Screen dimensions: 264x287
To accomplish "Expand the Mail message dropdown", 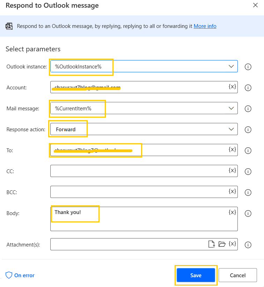I will click(x=231, y=108).
